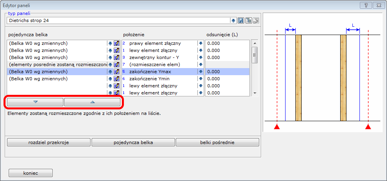Click the save panel type floppy icon
Viewport: 387px width, 181px height.
pos(241,20)
